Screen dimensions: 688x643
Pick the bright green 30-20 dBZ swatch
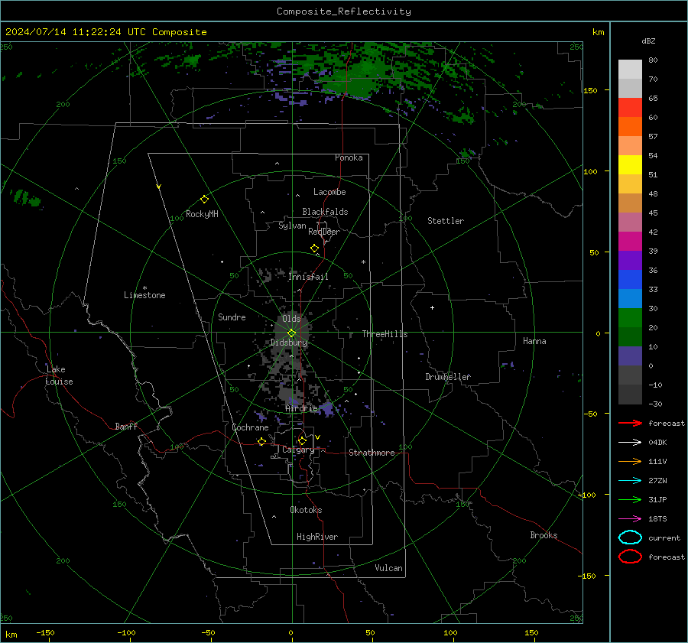(630, 317)
